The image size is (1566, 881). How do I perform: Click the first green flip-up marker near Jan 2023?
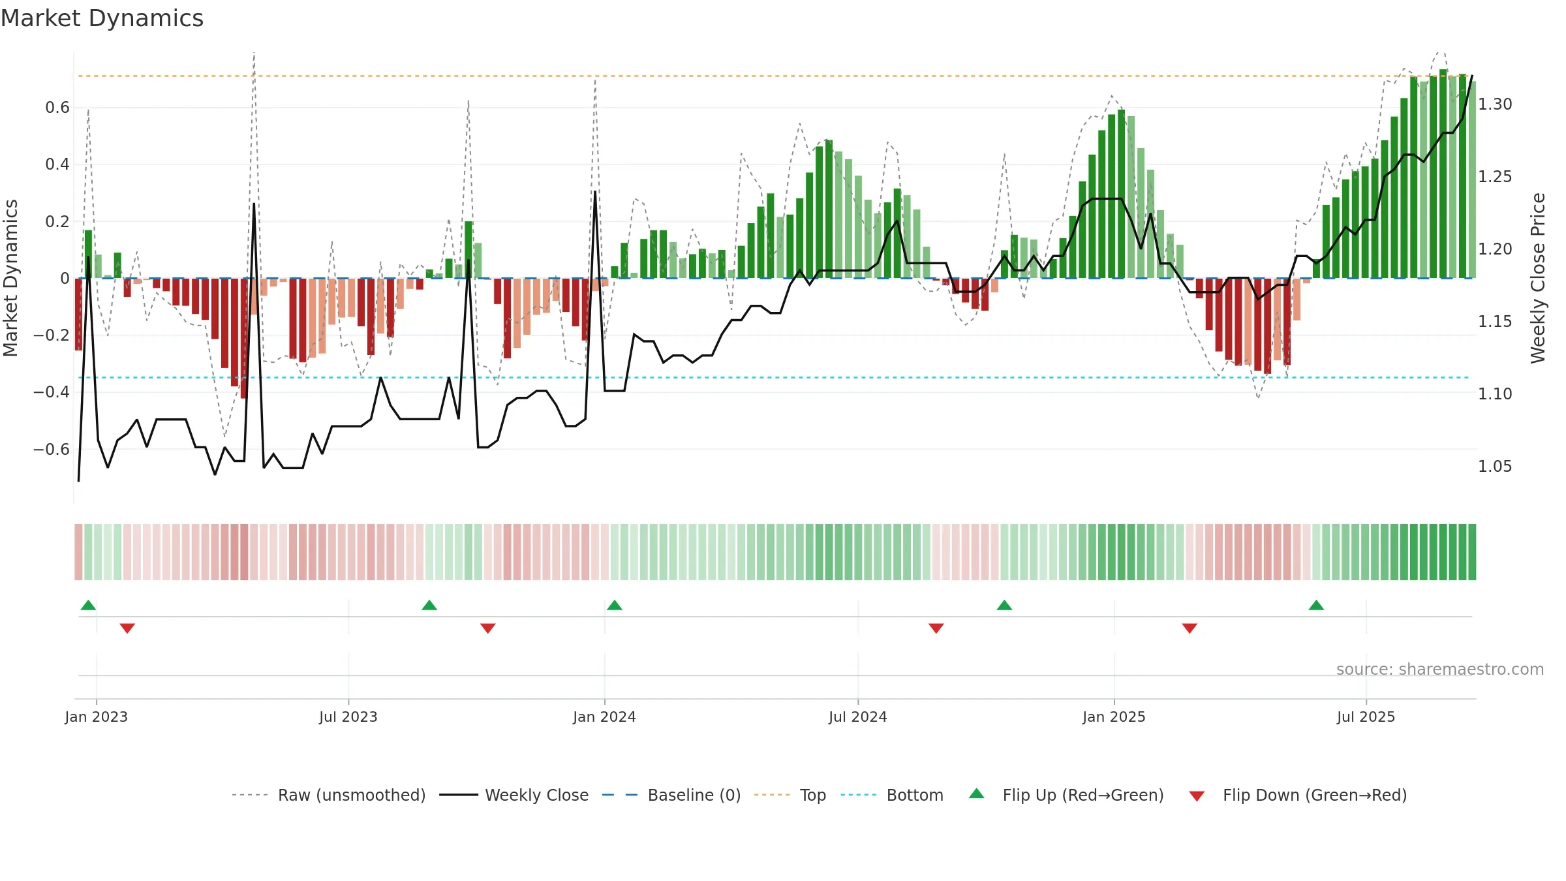click(x=88, y=605)
